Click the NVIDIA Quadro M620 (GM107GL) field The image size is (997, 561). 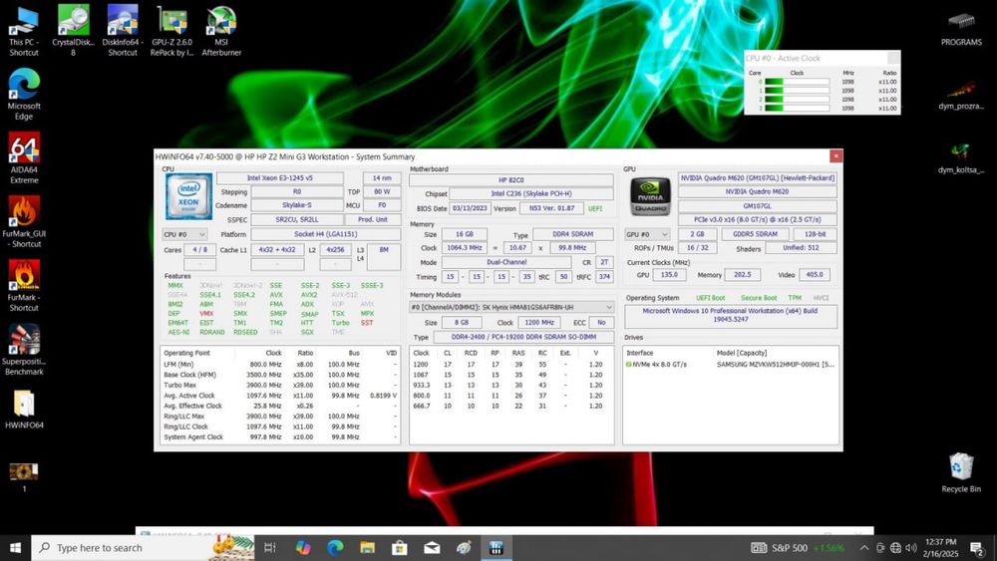pyautogui.click(x=758, y=178)
